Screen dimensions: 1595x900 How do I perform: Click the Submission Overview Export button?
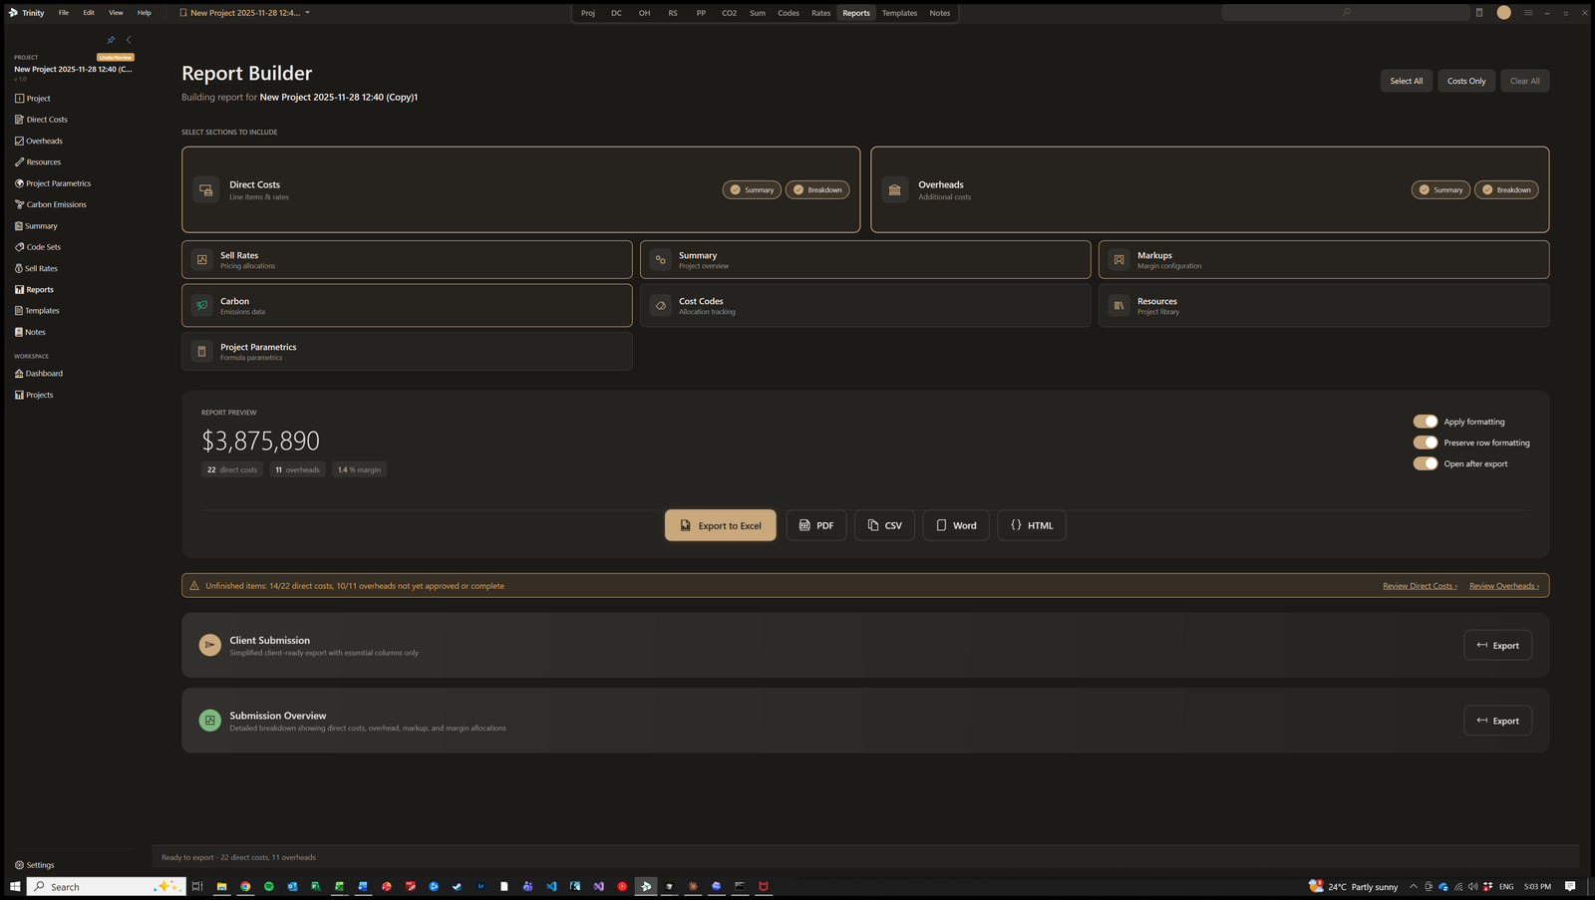(1497, 721)
